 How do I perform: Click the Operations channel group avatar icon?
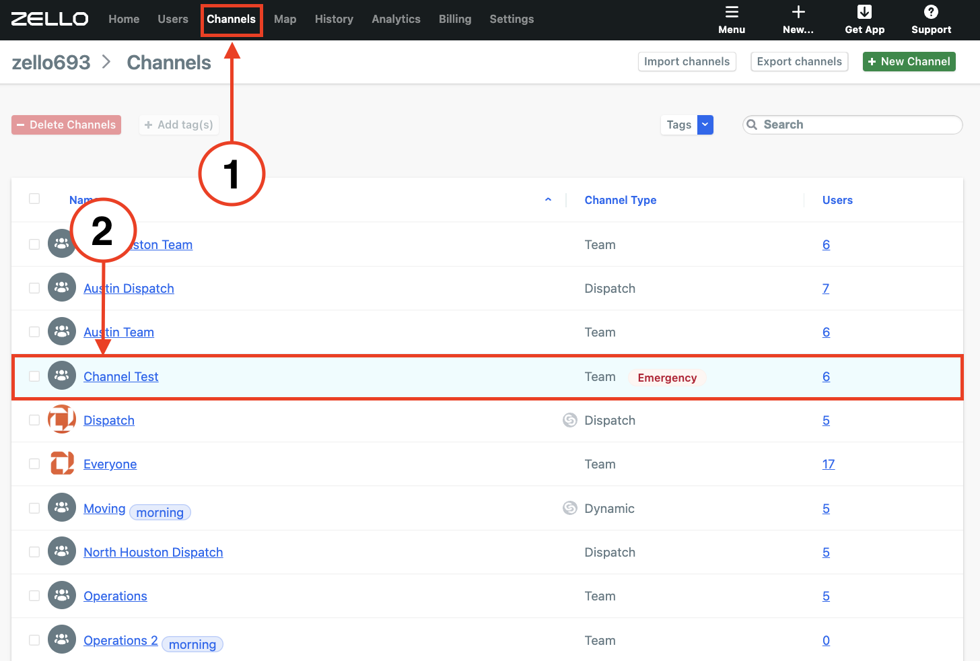tap(62, 595)
